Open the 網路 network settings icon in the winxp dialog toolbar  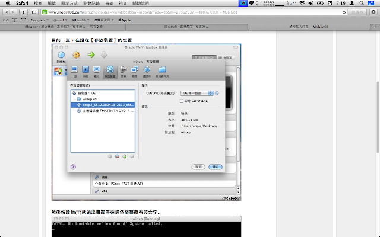(x=135, y=72)
